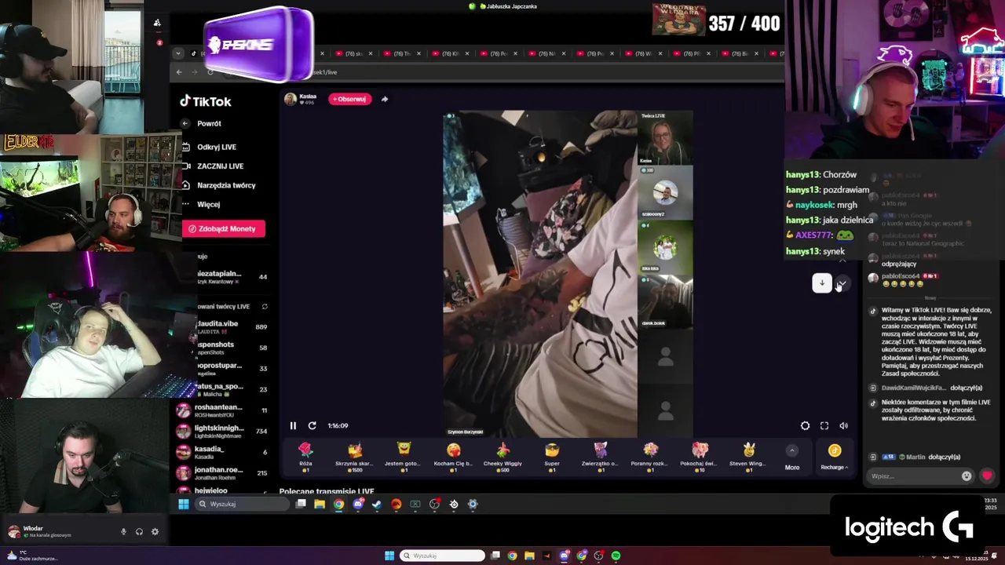1005x565 pixels.
Task: Send the Zwierzątko gift
Action: [601, 456]
